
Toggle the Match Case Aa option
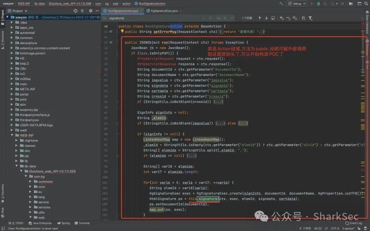tap(219, 18)
